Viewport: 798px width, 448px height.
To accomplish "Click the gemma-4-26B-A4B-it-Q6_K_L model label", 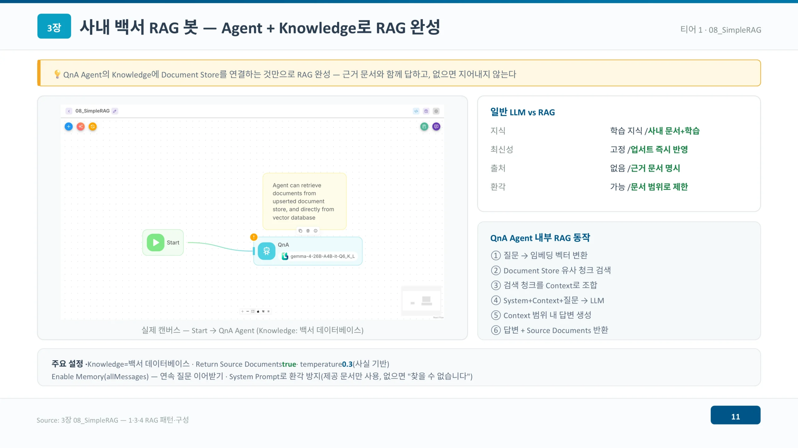I will click(x=323, y=256).
